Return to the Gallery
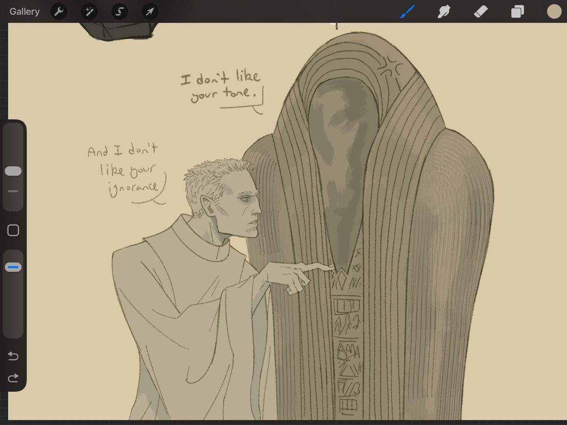 point(25,11)
